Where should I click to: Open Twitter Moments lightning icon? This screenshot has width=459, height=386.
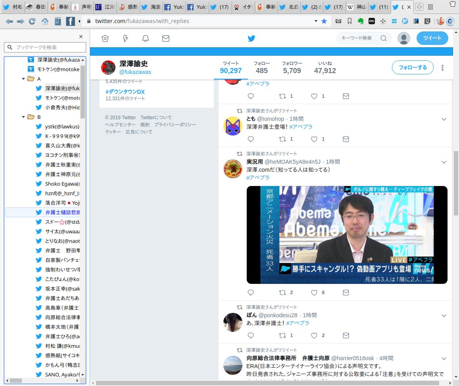[x=125, y=39]
